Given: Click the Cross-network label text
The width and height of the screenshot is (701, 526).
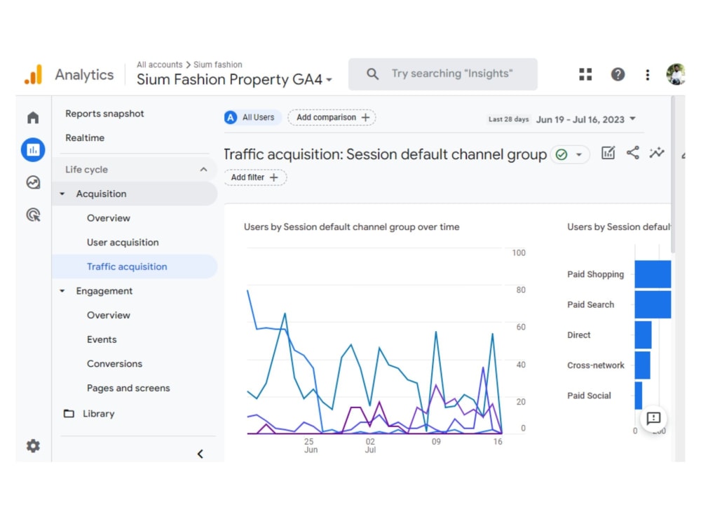Looking at the screenshot, I should [x=595, y=365].
